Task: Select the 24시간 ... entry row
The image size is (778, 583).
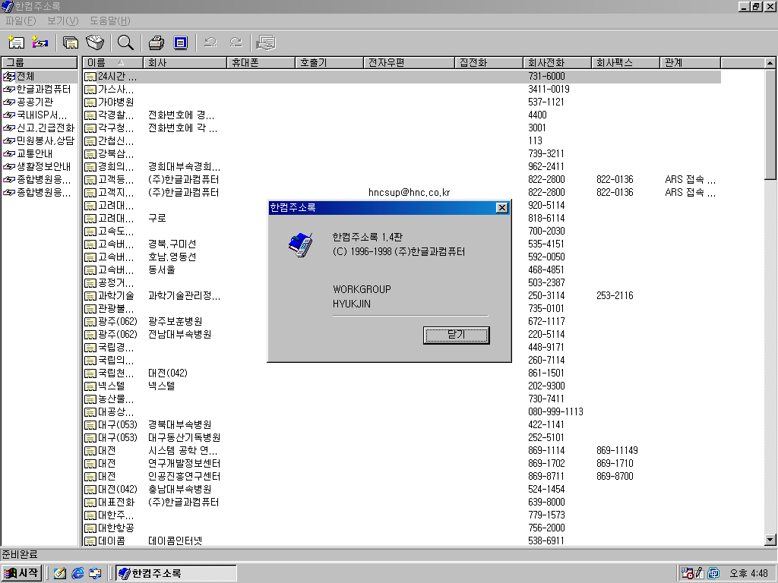Action: (x=402, y=77)
